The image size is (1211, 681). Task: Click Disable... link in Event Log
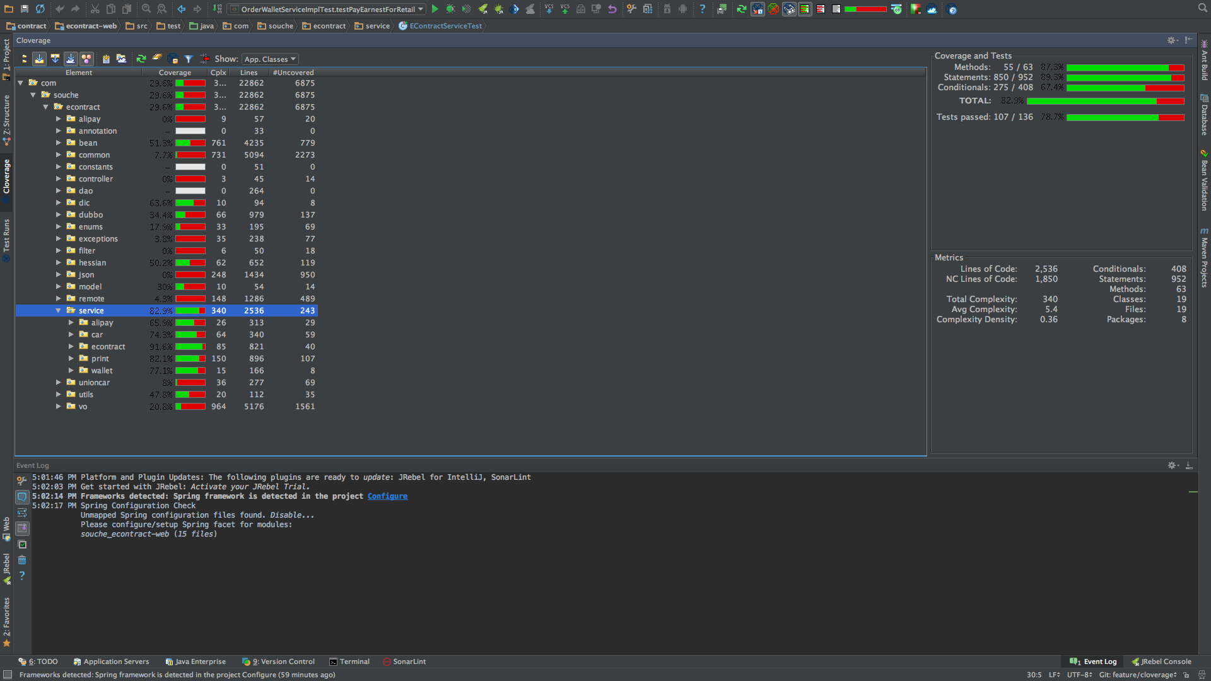point(292,515)
